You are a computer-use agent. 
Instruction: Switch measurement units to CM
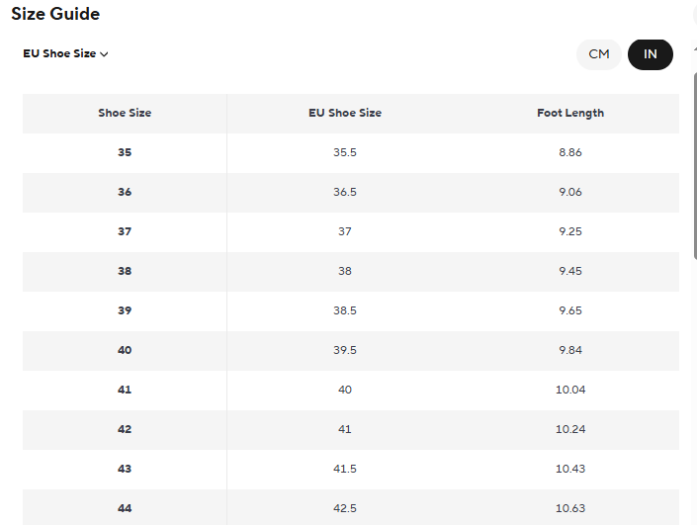coord(599,54)
